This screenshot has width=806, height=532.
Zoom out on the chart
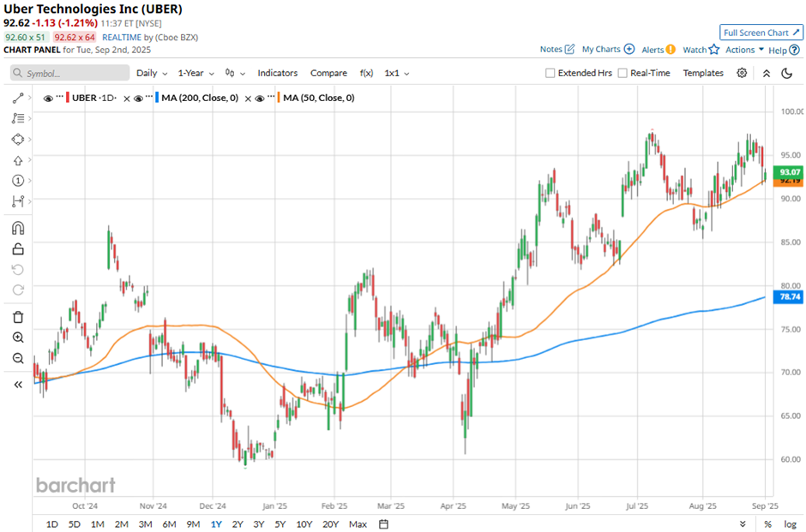coord(18,358)
